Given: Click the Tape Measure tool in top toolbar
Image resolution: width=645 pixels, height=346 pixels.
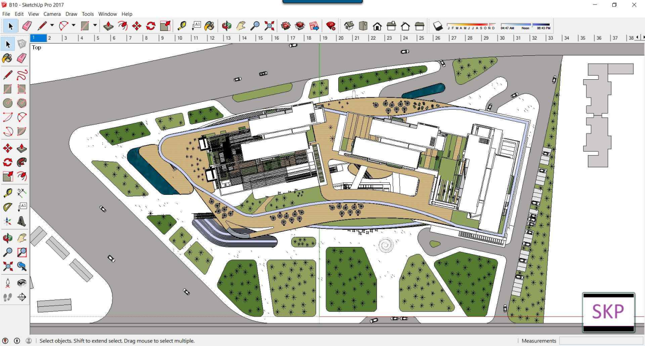Looking at the screenshot, I should tap(182, 26).
